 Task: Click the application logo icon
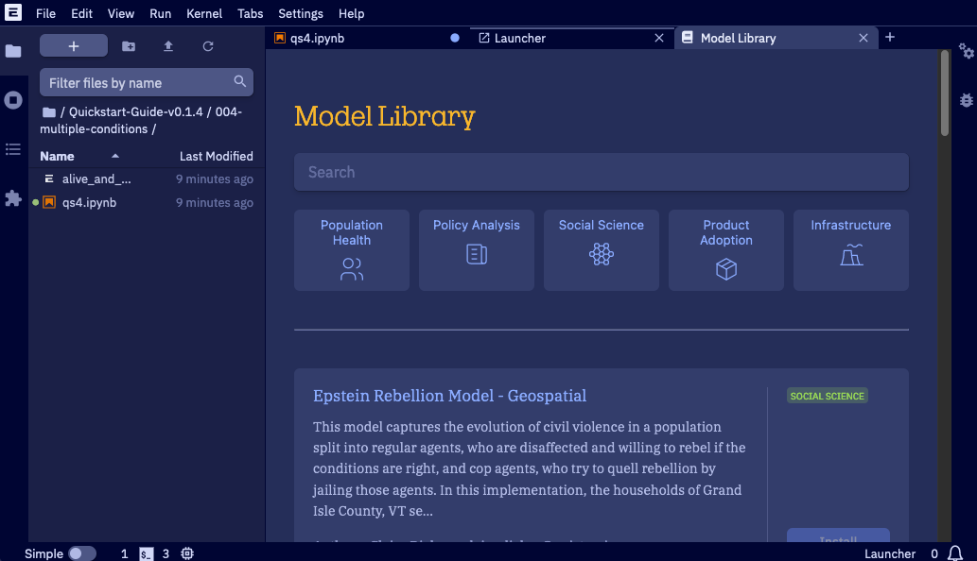[13, 12]
